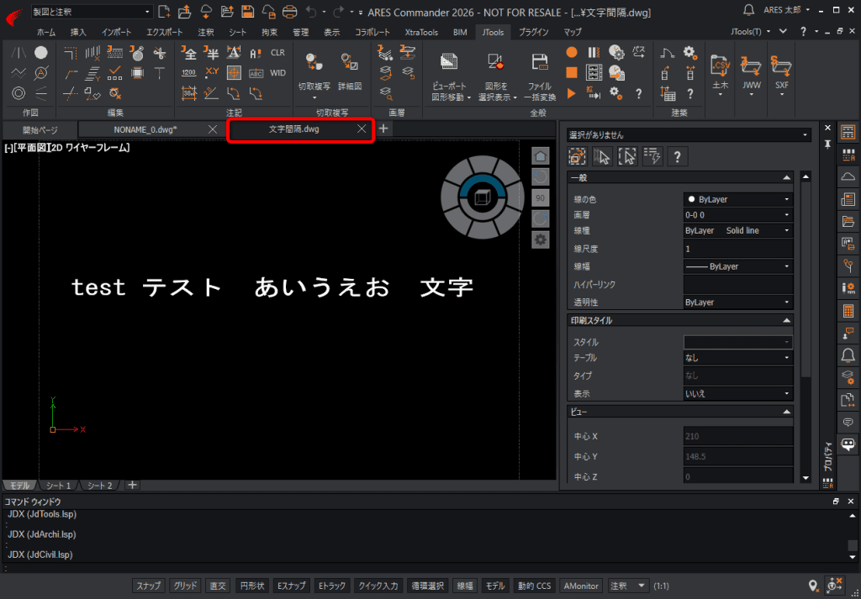Toggle Eスナップ entity snap
Screen dimensions: 861x599
(x=292, y=586)
